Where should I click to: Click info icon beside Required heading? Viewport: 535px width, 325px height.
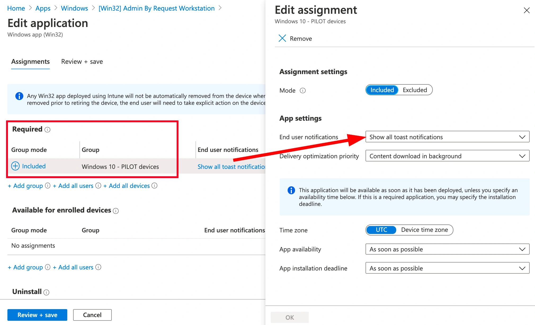[47, 130]
